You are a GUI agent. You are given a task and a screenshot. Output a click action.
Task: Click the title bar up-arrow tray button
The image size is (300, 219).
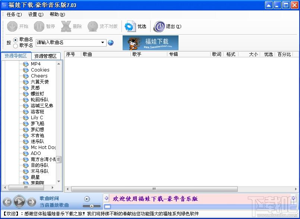(x=269, y=5)
